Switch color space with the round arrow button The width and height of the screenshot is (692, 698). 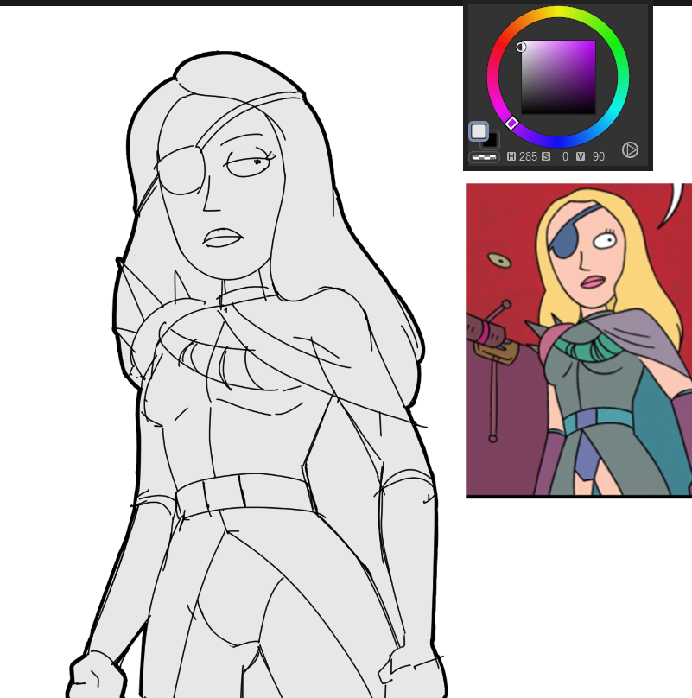pos(630,150)
